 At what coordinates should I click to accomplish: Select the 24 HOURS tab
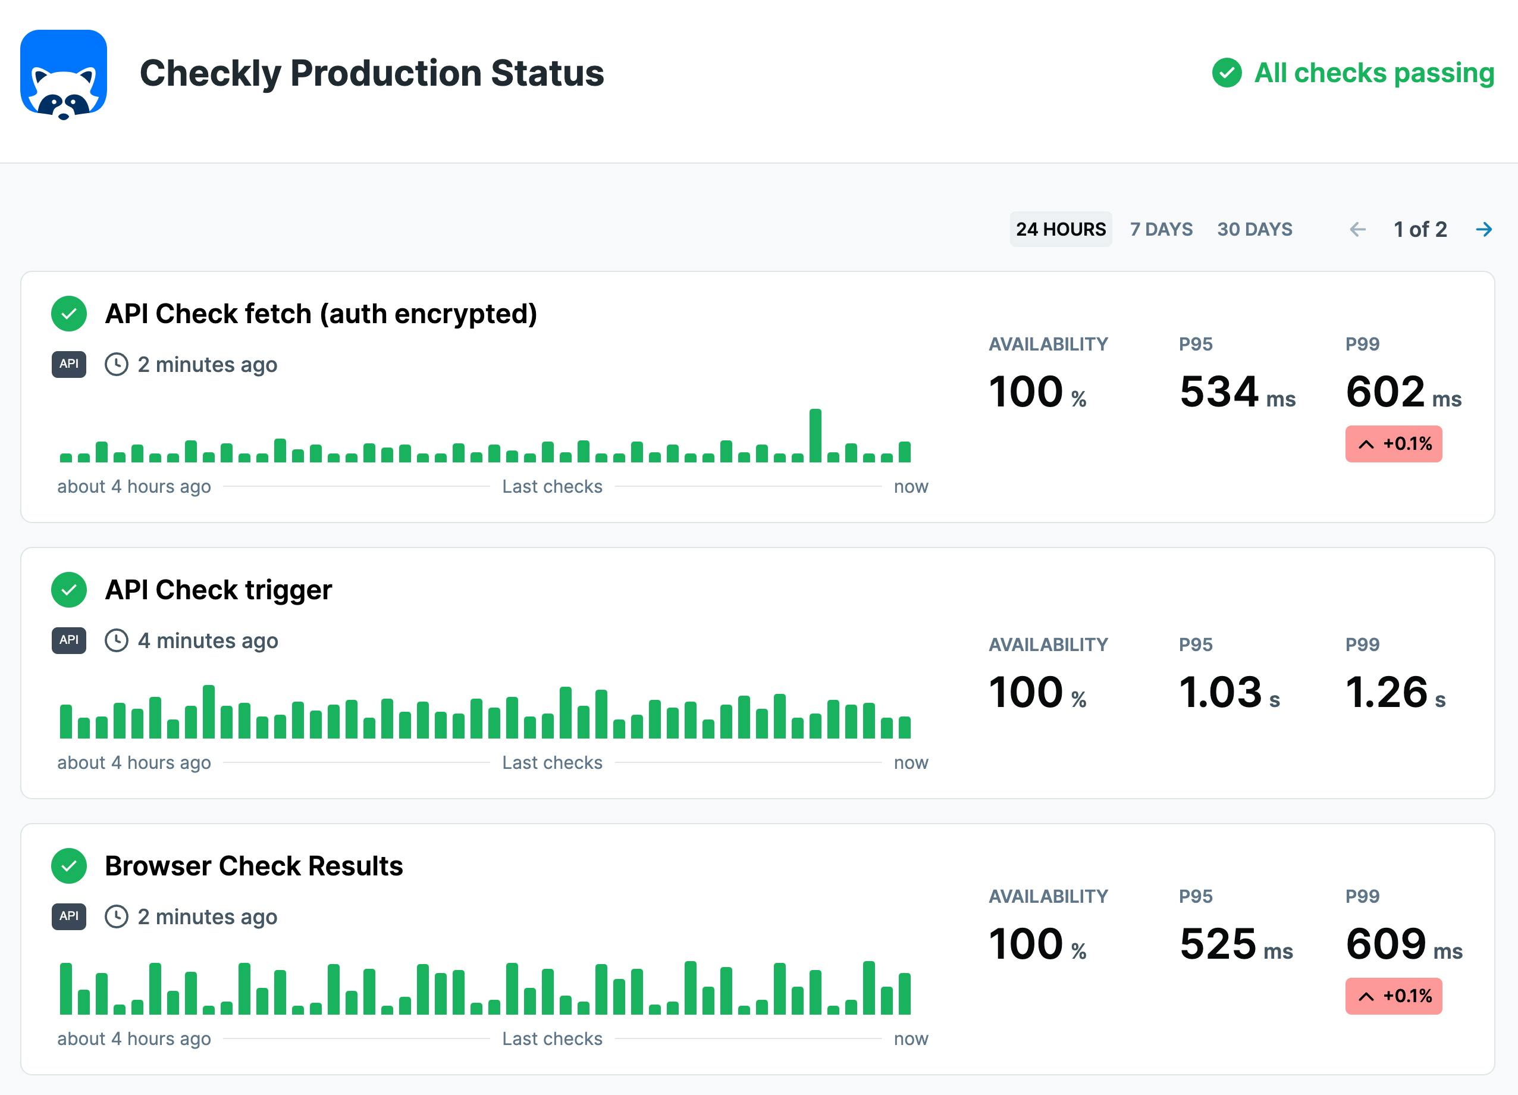(1060, 229)
